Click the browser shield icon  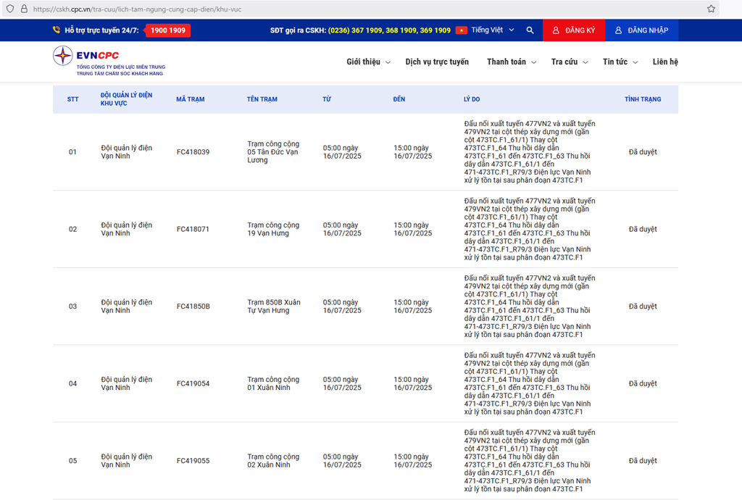pyautogui.click(x=9, y=9)
